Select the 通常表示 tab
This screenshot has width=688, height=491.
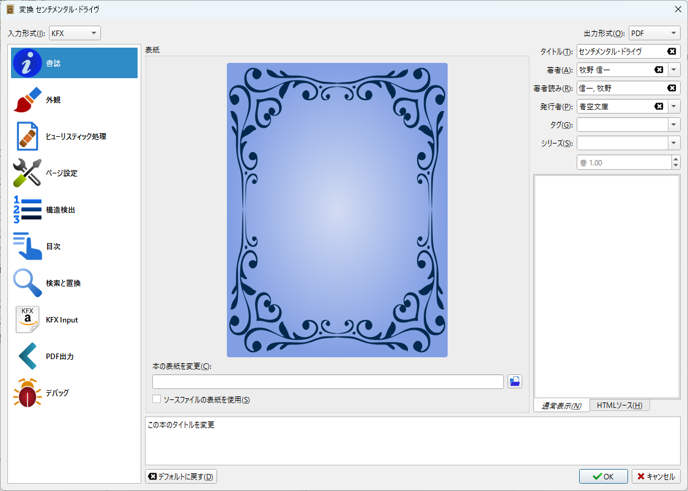pyautogui.click(x=561, y=406)
